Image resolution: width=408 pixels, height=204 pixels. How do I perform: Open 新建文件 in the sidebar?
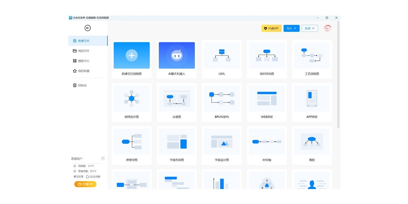coord(88,41)
